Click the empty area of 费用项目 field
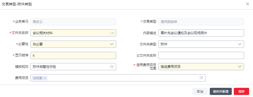253x97 pixels. [123, 78]
